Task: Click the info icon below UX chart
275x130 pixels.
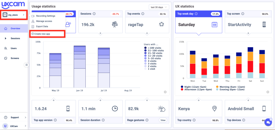Action: (268, 92)
